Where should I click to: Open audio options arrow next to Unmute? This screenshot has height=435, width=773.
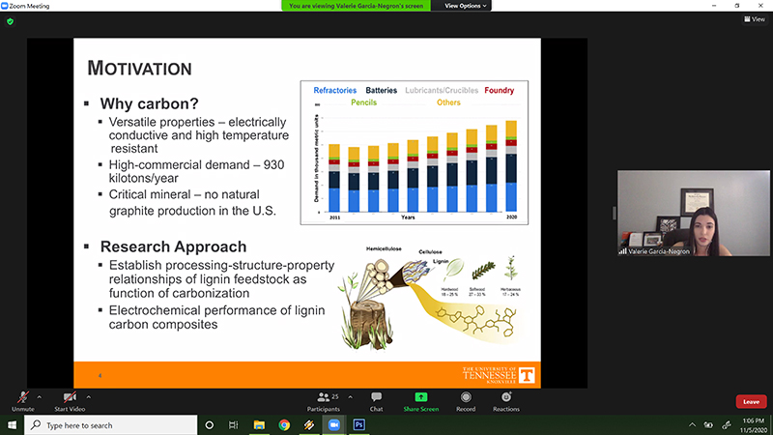(x=40, y=397)
